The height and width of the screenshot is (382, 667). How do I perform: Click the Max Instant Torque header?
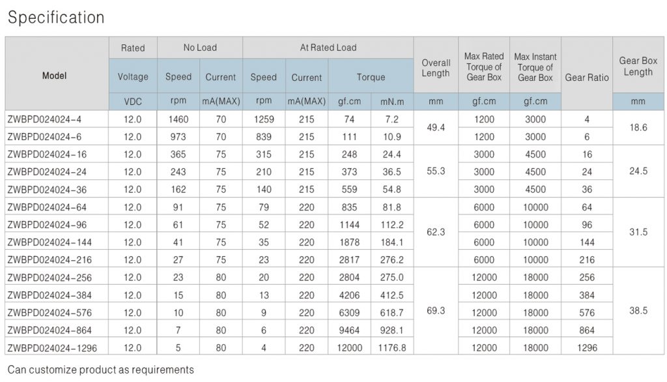click(x=535, y=67)
